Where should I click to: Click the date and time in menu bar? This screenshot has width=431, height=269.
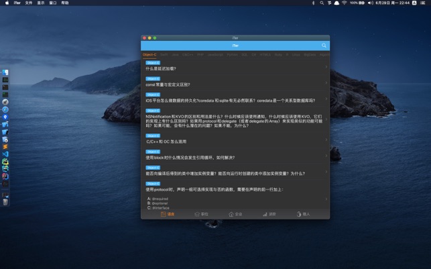click(x=393, y=3)
